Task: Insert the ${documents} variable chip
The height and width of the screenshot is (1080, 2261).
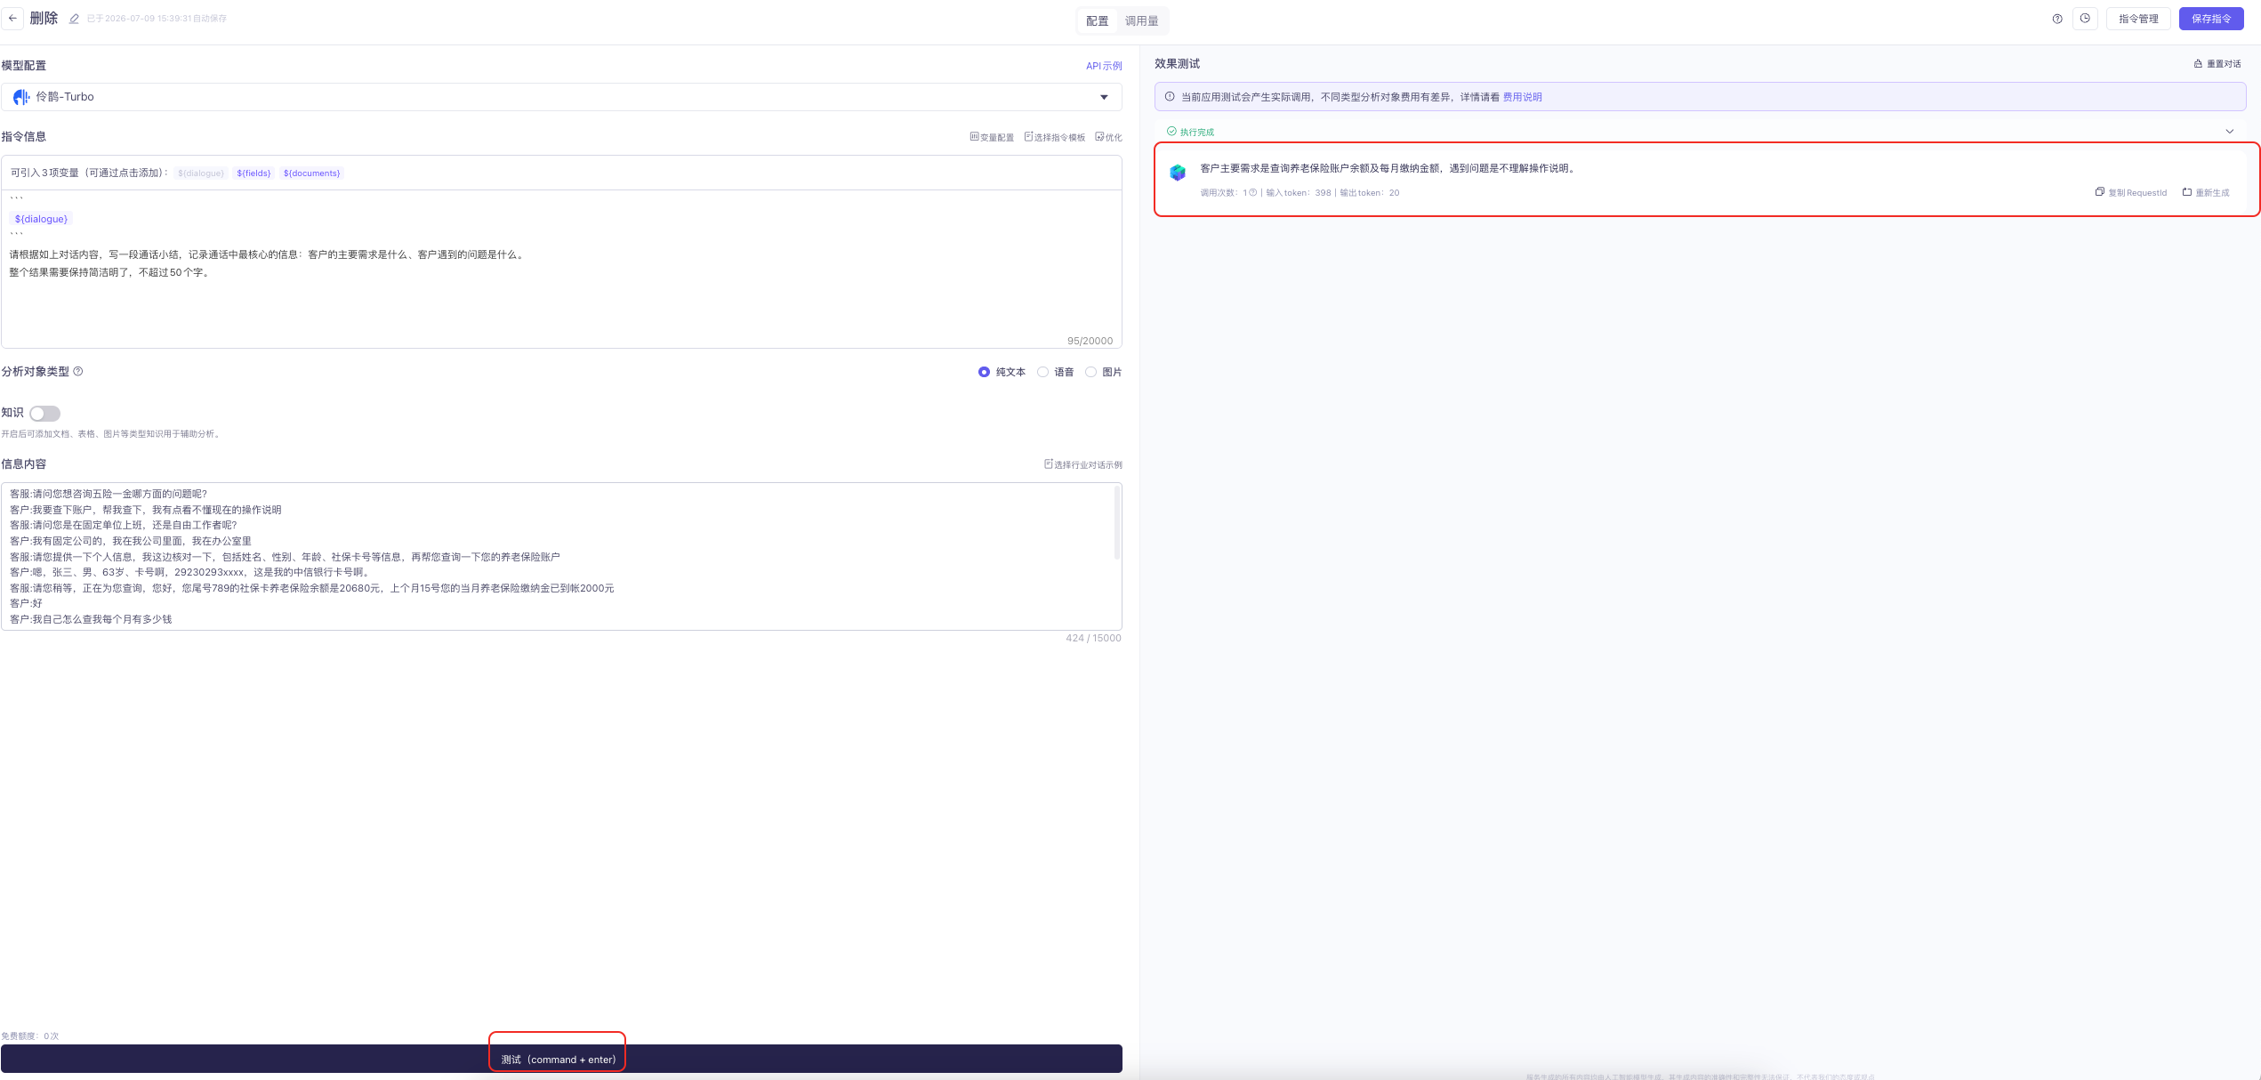Action: tap(311, 173)
